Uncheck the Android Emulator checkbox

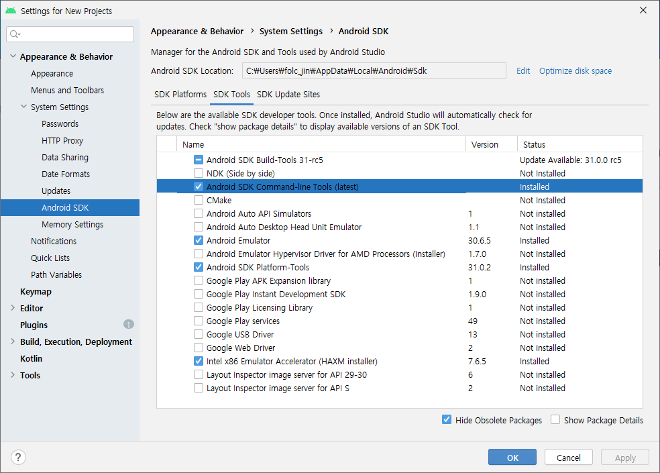tap(199, 240)
